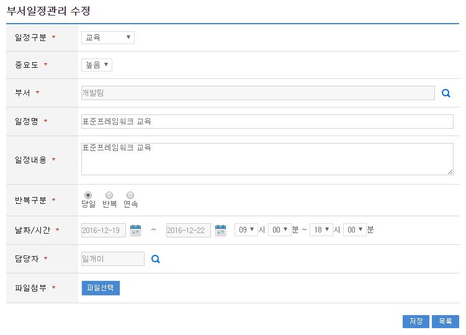Click the department search magnifier icon
Image resolution: width=466 pixels, height=335 pixels.
pos(446,93)
